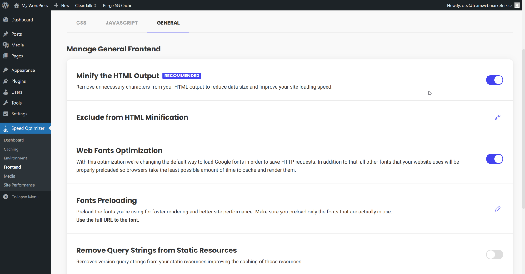Image resolution: width=525 pixels, height=274 pixels.
Task: Expand the Howdy account menu
Action: pyautogui.click(x=479, y=5)
